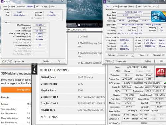Click the Graphics Score value 3726
Viewport: 166px width, 125px height.
click(x=80, y=84)
